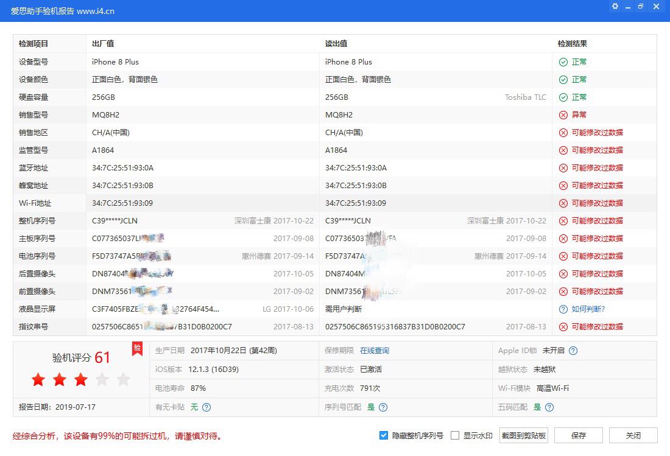Click the green check icon for 硬盘容量
The image size is (670, 456).
[x=563, y=97]
